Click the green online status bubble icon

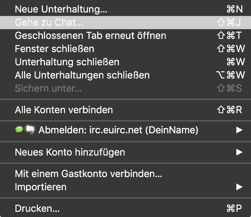pyautogui.click(x=19, y=130)
